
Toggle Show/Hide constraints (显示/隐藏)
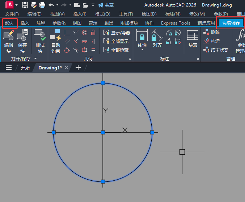click(117, 33)
